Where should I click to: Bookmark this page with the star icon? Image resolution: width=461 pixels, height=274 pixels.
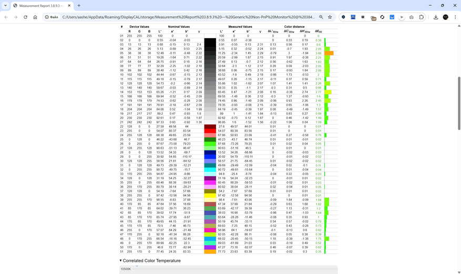(x=330, y=17)
